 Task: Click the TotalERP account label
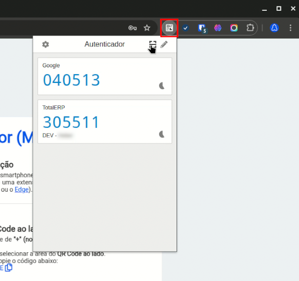[54, 108]
